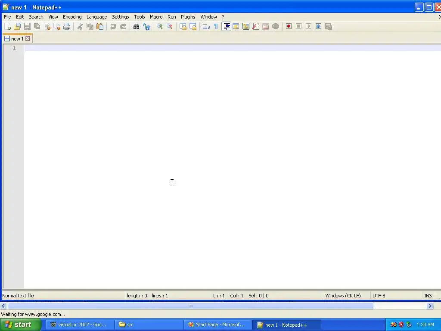
Task: Zoom in with magnifier plus icon
Action: coord(160,26)
